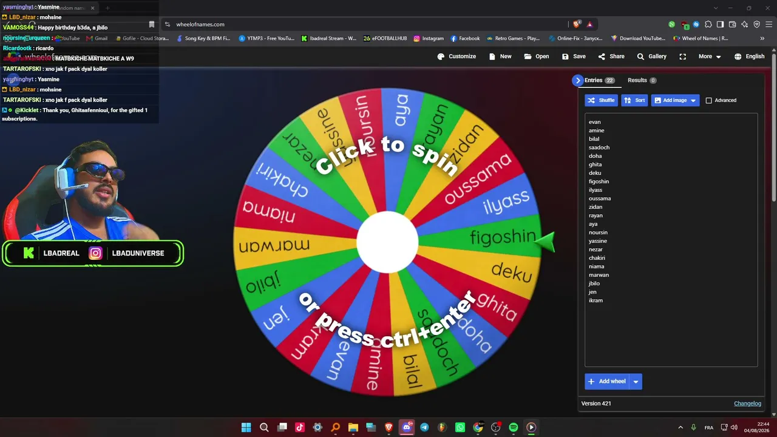Click Open to load a wheel

[537, 56]
